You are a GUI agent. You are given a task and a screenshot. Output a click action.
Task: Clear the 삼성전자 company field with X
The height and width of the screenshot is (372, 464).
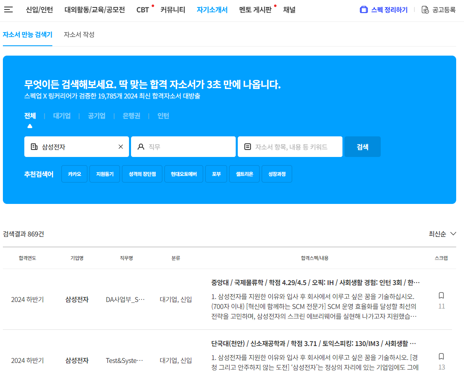(121, 147)
